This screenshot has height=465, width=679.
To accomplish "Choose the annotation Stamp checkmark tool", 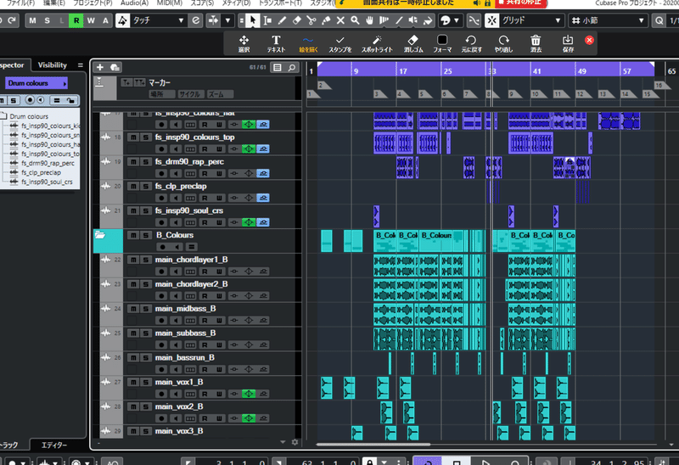I will coord(340,44).
